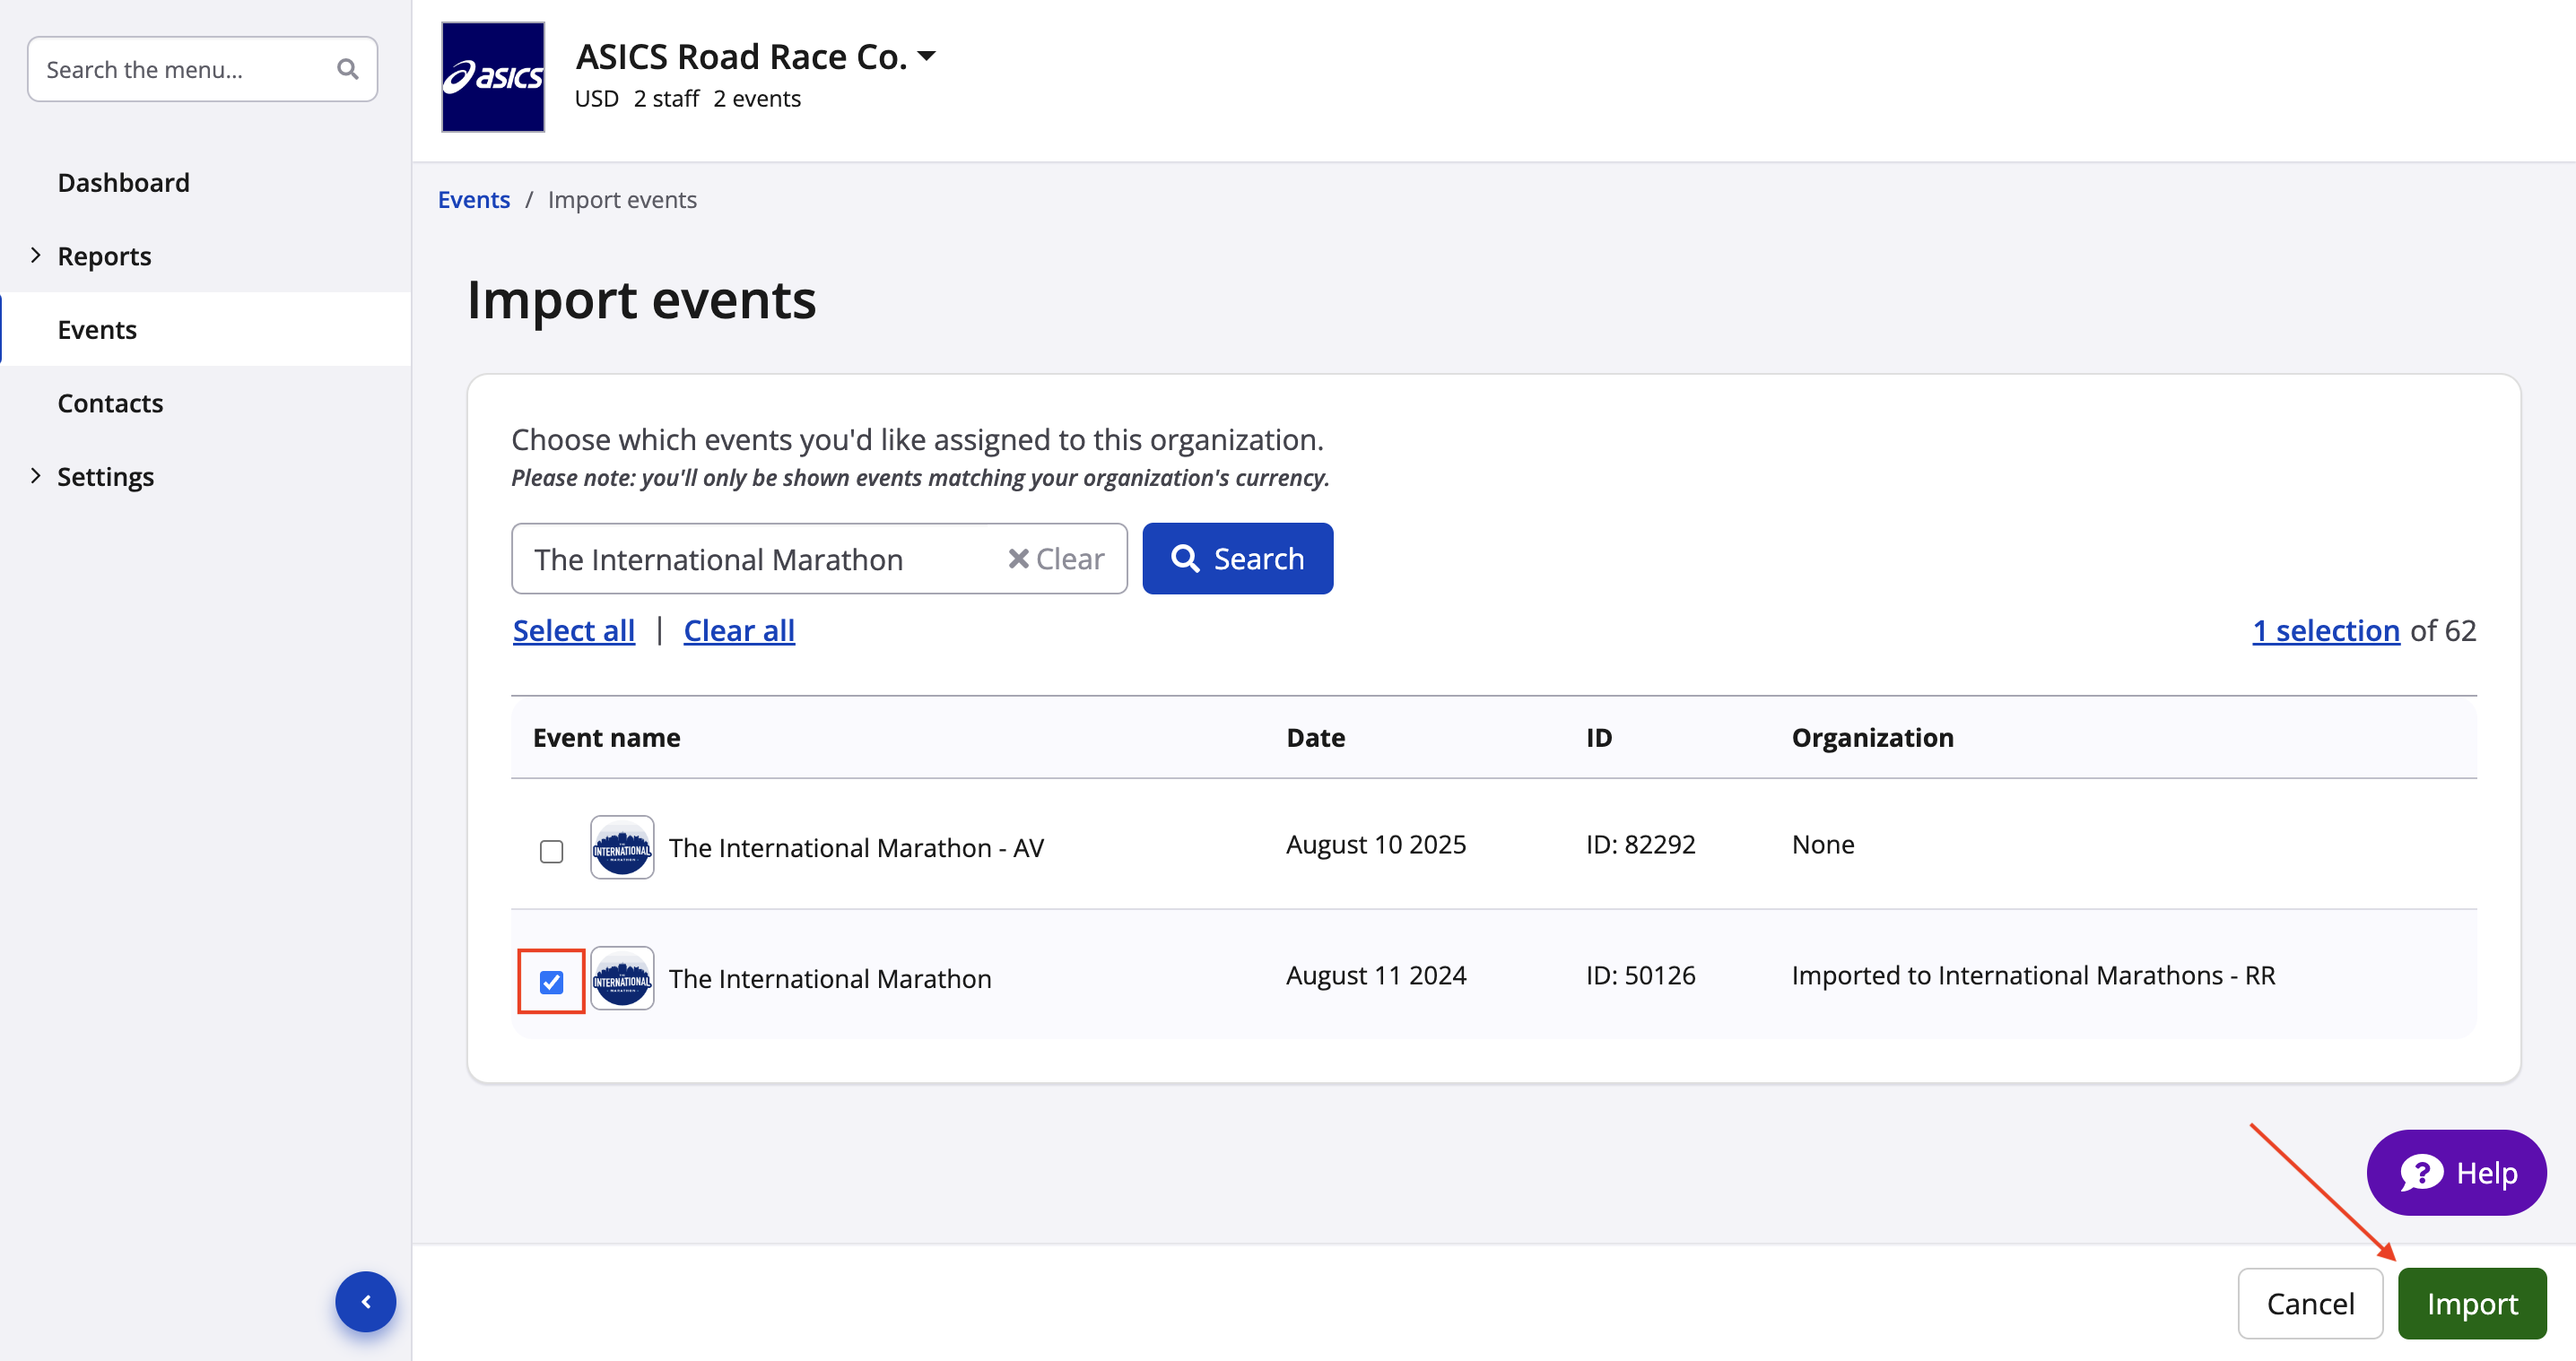Open the Help chat bubble
2576x1361 pixels.
[x=2456, y=1173]
